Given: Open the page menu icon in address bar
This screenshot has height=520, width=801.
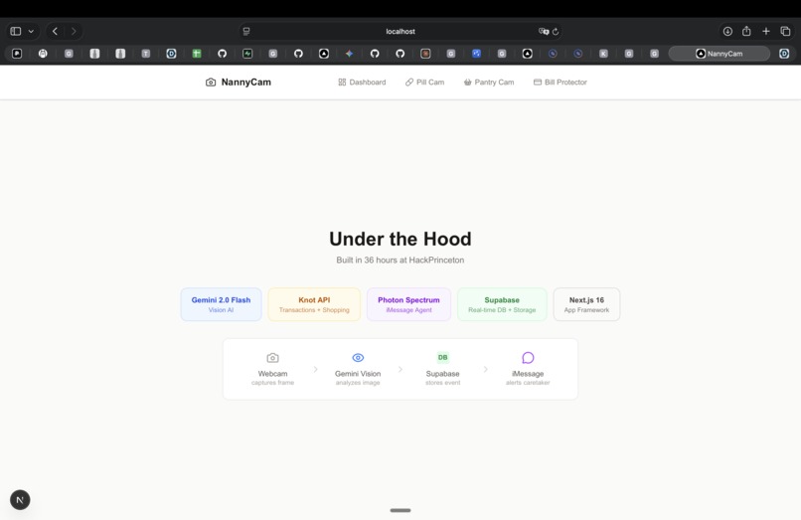Looking at the screenshot, I should pos(246,31).
